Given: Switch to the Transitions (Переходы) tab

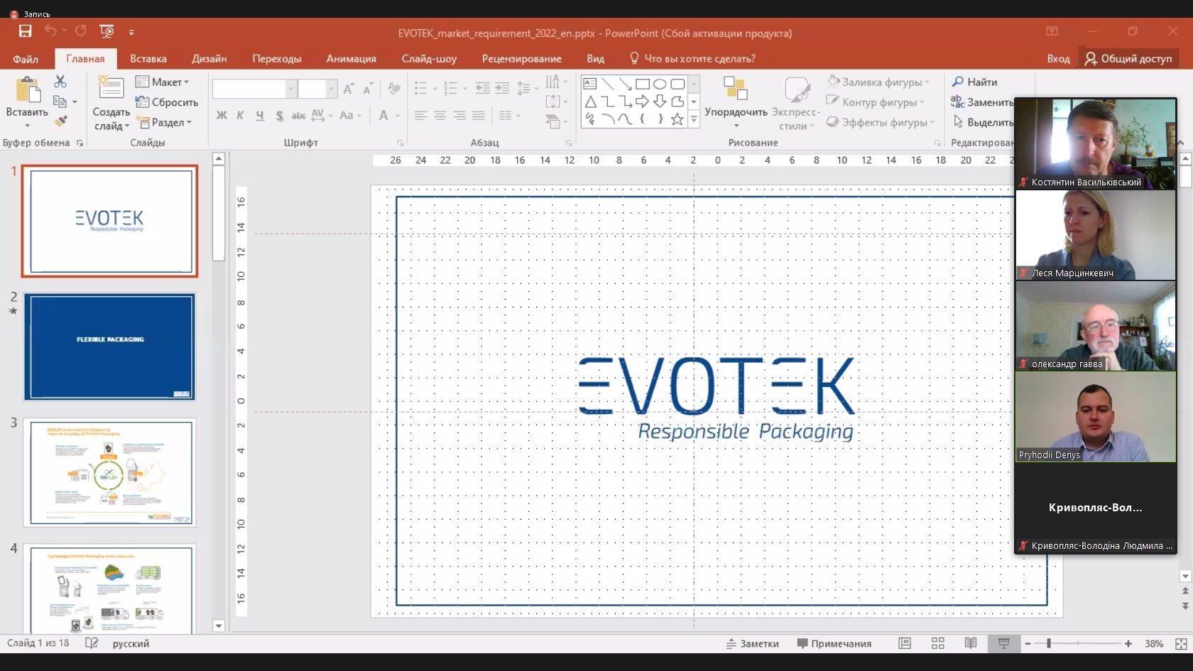Looking at the screenshot, I should pyautogui.click(x=277, y=58).
